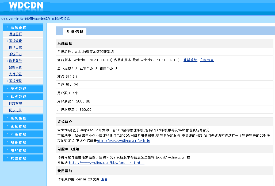Screen dimensions: 275x186
Task: Collapse the 系统设置 sidebar section
Action: [18, 27]
